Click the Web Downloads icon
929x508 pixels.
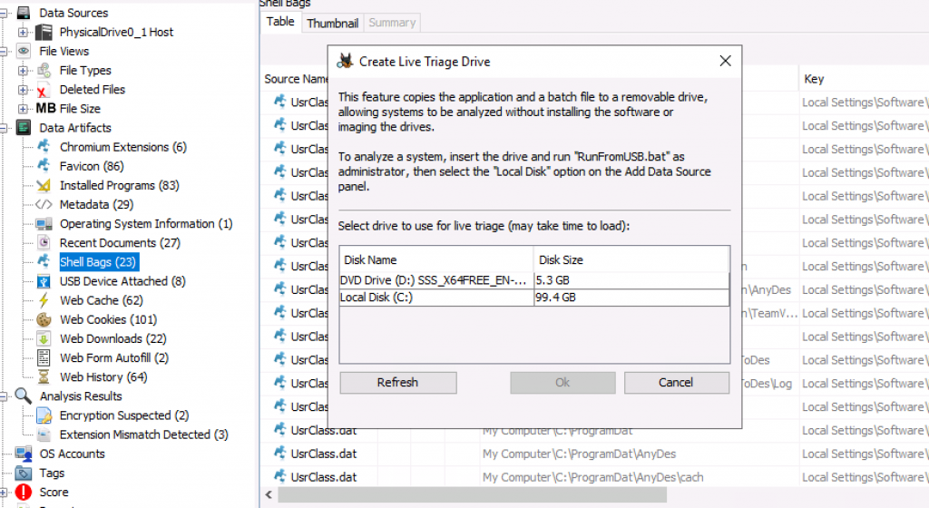coord(43,338)
